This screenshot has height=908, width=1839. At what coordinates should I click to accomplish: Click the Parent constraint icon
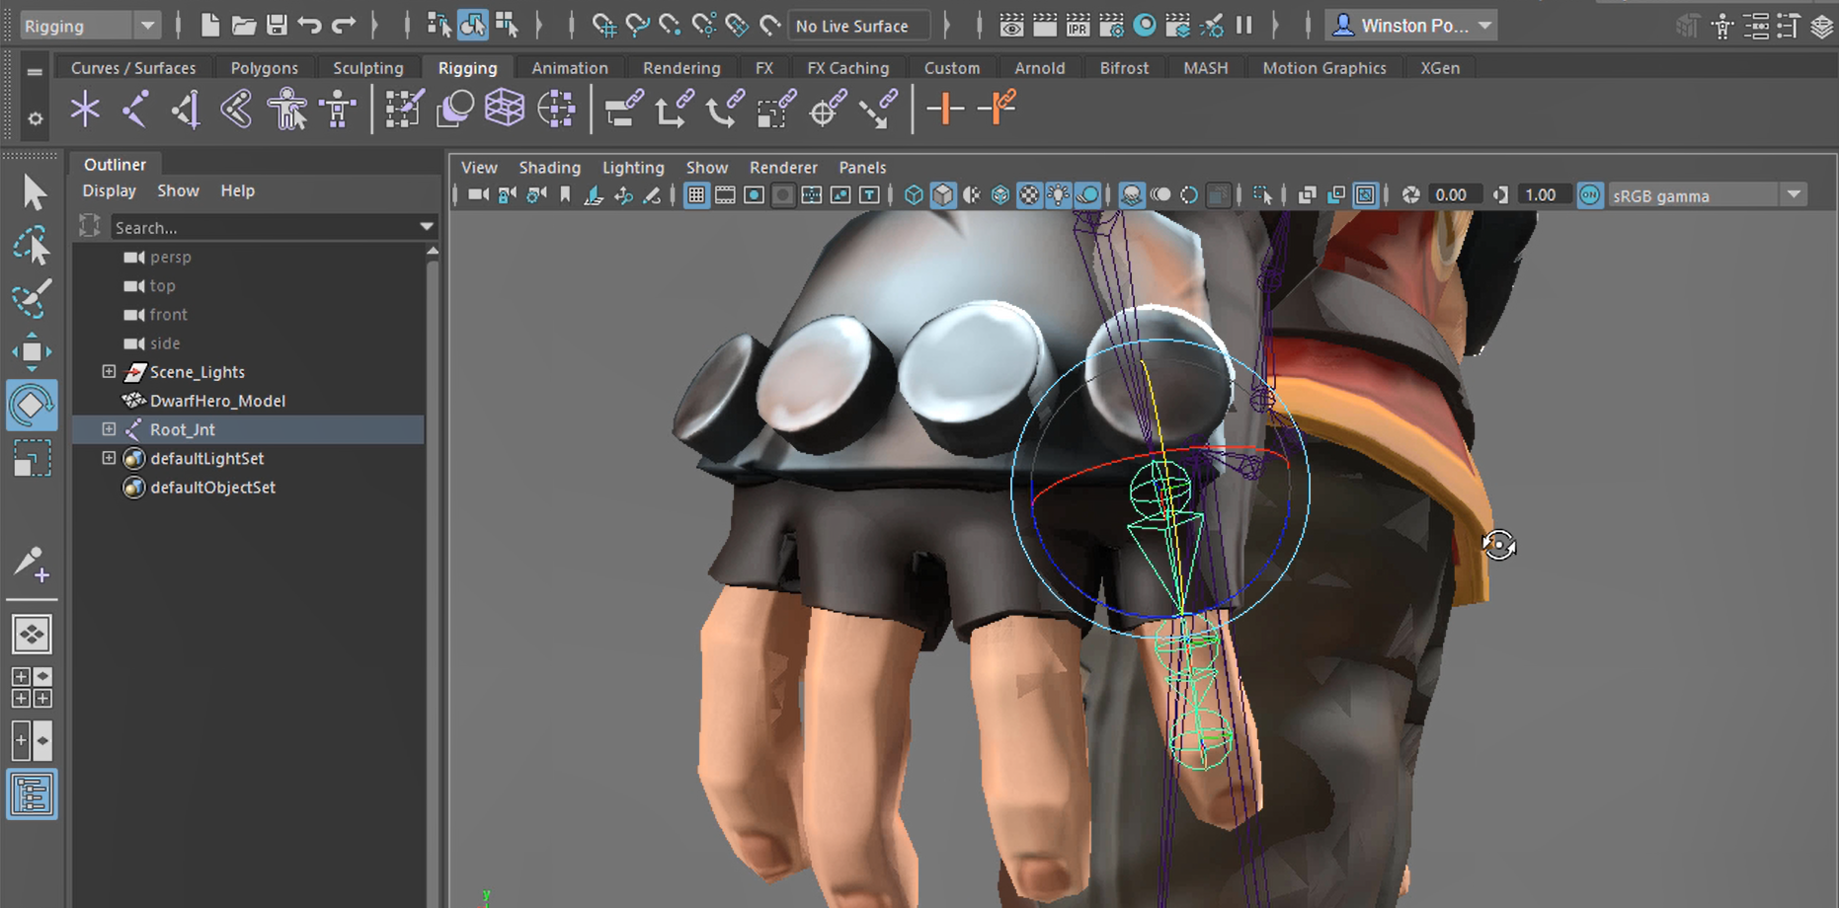point(623,109)
